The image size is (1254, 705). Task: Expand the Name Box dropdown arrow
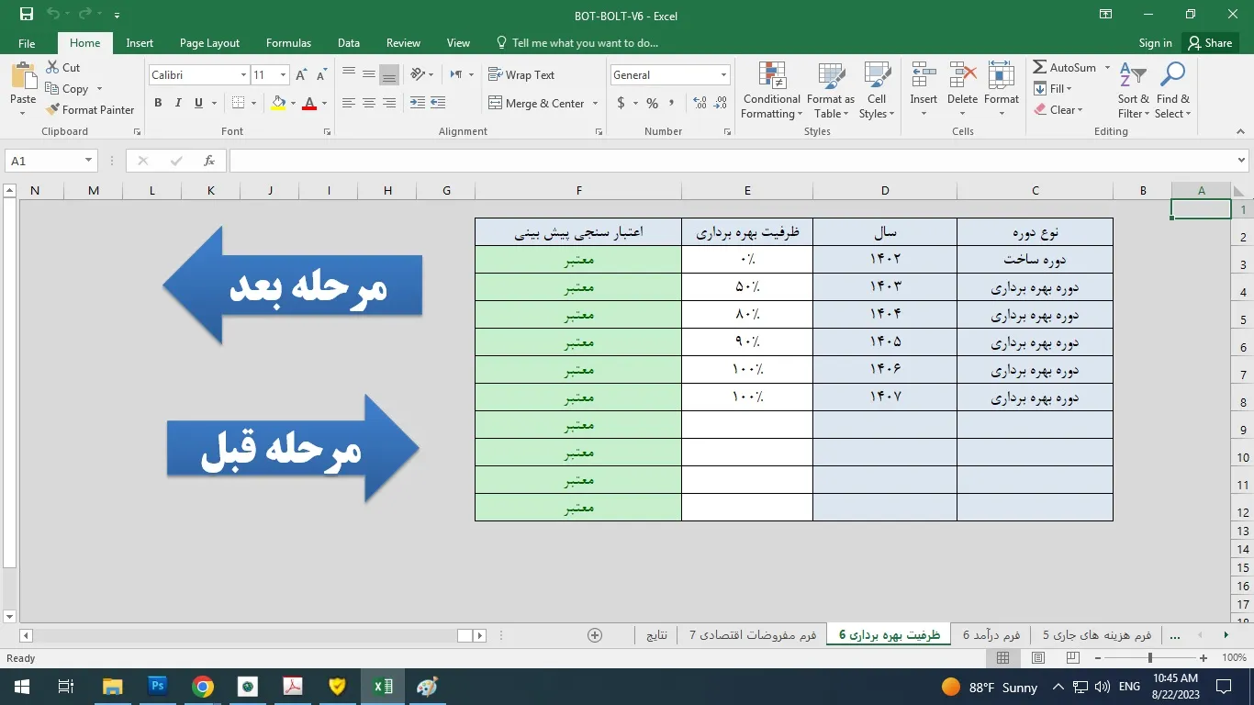click(88, 161)
